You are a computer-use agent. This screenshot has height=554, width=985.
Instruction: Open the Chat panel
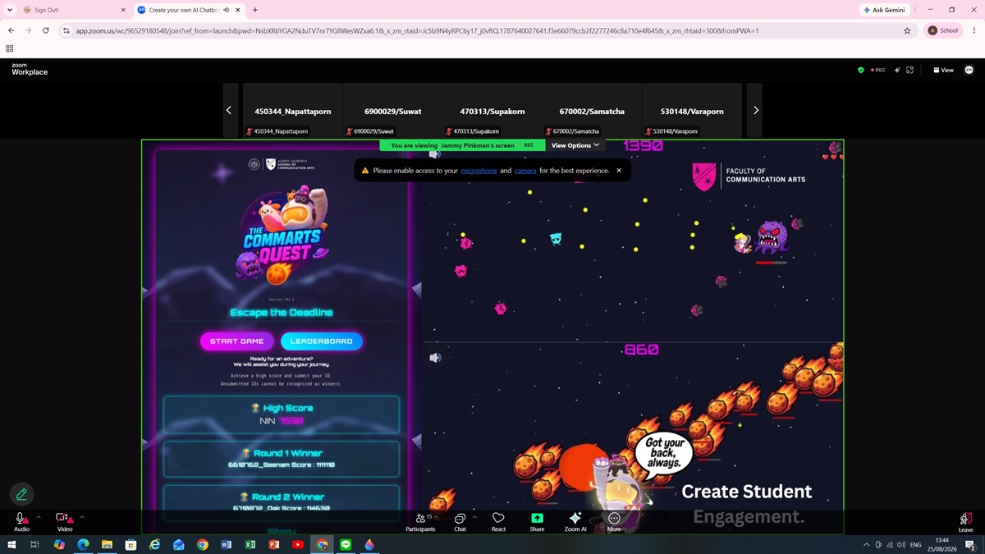point(460,522)
